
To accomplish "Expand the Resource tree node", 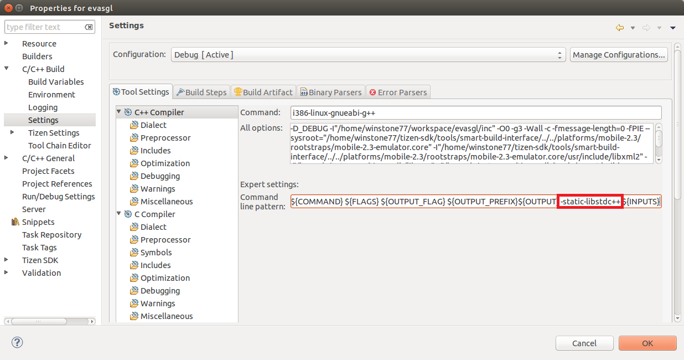I will pyautogui.click(x=7, y=44).
